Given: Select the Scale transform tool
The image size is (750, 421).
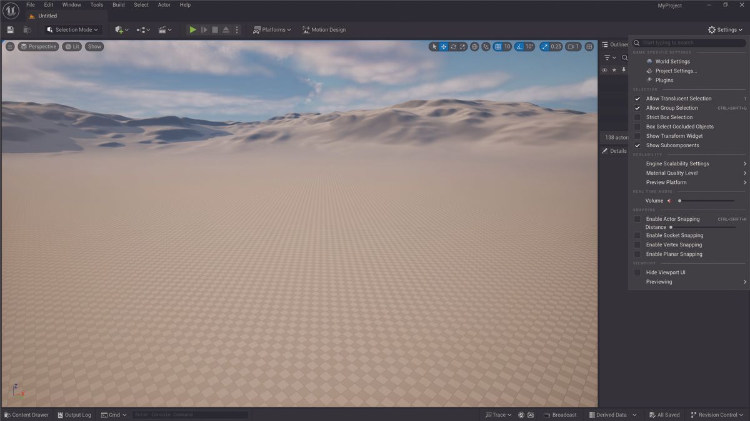Looking at the screenshot, I should 462,46.
